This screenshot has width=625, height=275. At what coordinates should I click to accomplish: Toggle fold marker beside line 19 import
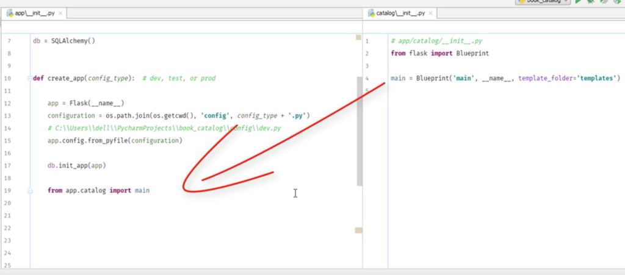click(x=30, y=191)
